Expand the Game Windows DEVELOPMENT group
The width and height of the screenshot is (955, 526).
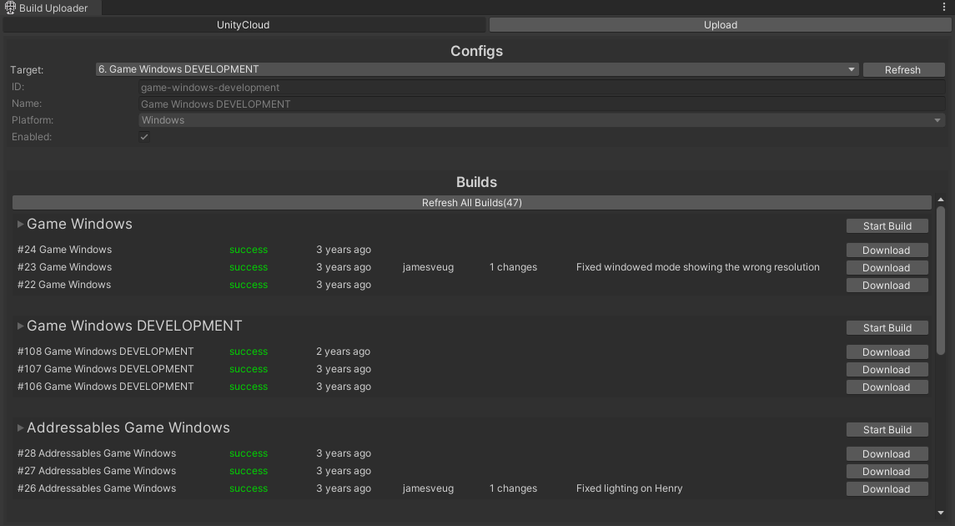click(x=19, y=326)
